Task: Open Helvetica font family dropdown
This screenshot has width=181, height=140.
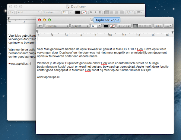Action: pos(57,26)
